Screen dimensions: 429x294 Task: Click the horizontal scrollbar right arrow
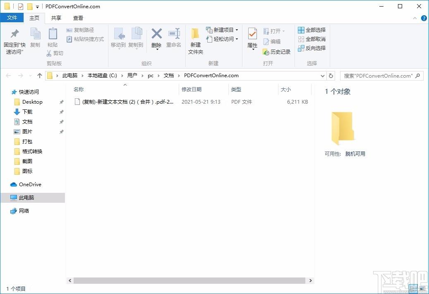click(x=310, y=281)
